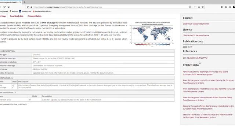Viewport: 235px width, 132px height.
Task: Open Amazon bookmark
Action: (x=14, y=11)
